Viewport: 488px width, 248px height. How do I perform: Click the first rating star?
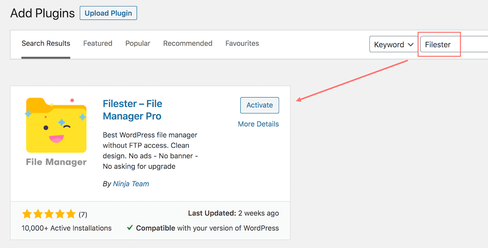tap(27, 214)
